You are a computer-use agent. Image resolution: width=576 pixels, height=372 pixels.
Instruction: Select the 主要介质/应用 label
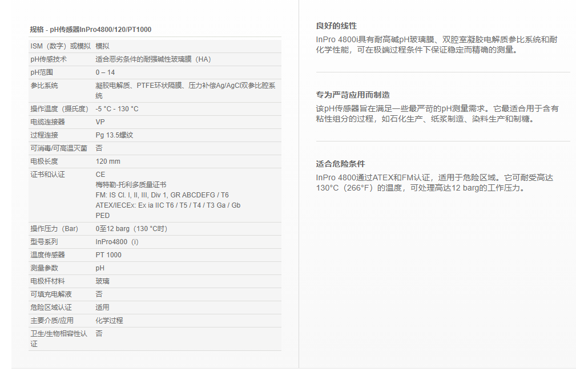tap(52, 321)
